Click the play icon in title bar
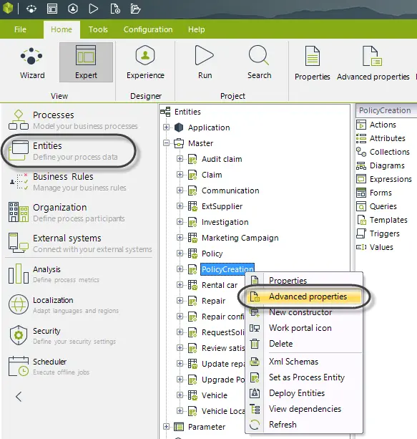The width and height of the screenshot is (417, 439). click(93, 9)
